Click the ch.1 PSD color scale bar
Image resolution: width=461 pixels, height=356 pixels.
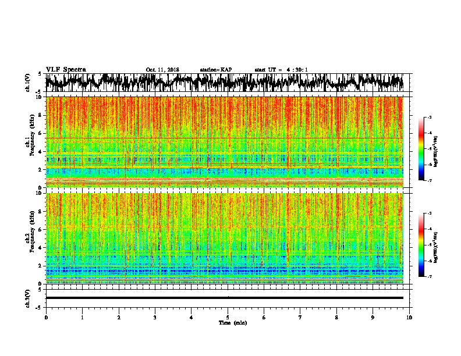click(x=421, y=149)
